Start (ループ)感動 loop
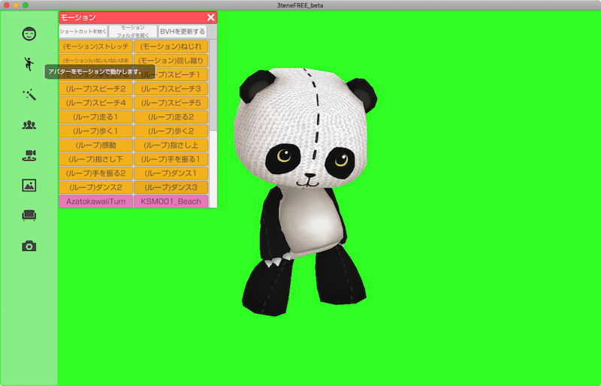This screenshot has height=386, width=601. pos(96,145)
